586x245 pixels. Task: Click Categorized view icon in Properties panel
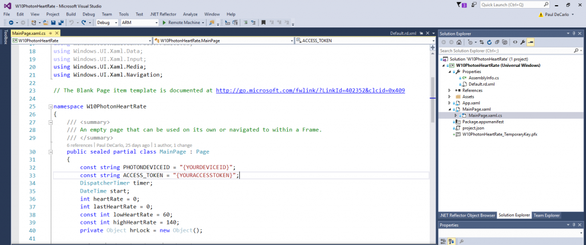coord(442,241)
